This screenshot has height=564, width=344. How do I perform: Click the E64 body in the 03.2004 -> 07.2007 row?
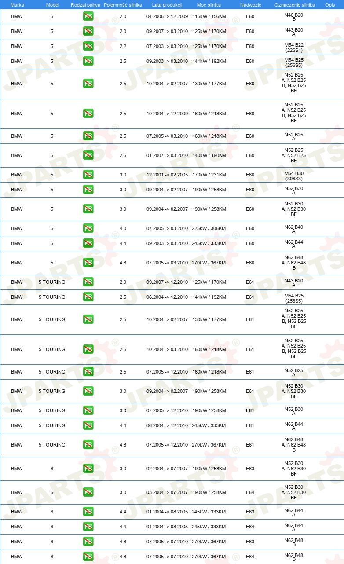tap(250, 492)
